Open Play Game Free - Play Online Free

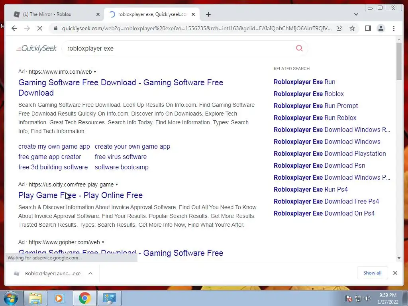coord(80,195)
